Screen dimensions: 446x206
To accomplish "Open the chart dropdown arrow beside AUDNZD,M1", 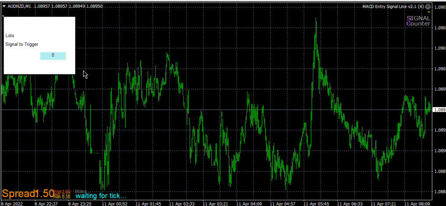I will [x=4, y=6].
